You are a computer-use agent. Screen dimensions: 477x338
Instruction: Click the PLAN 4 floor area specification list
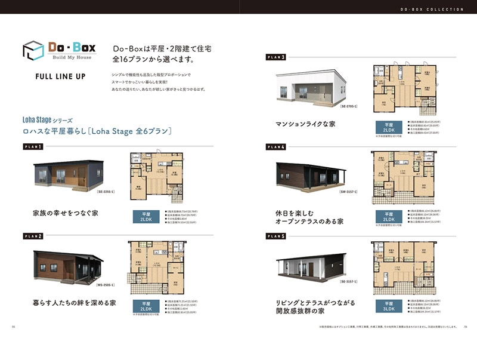pos(424,216)
